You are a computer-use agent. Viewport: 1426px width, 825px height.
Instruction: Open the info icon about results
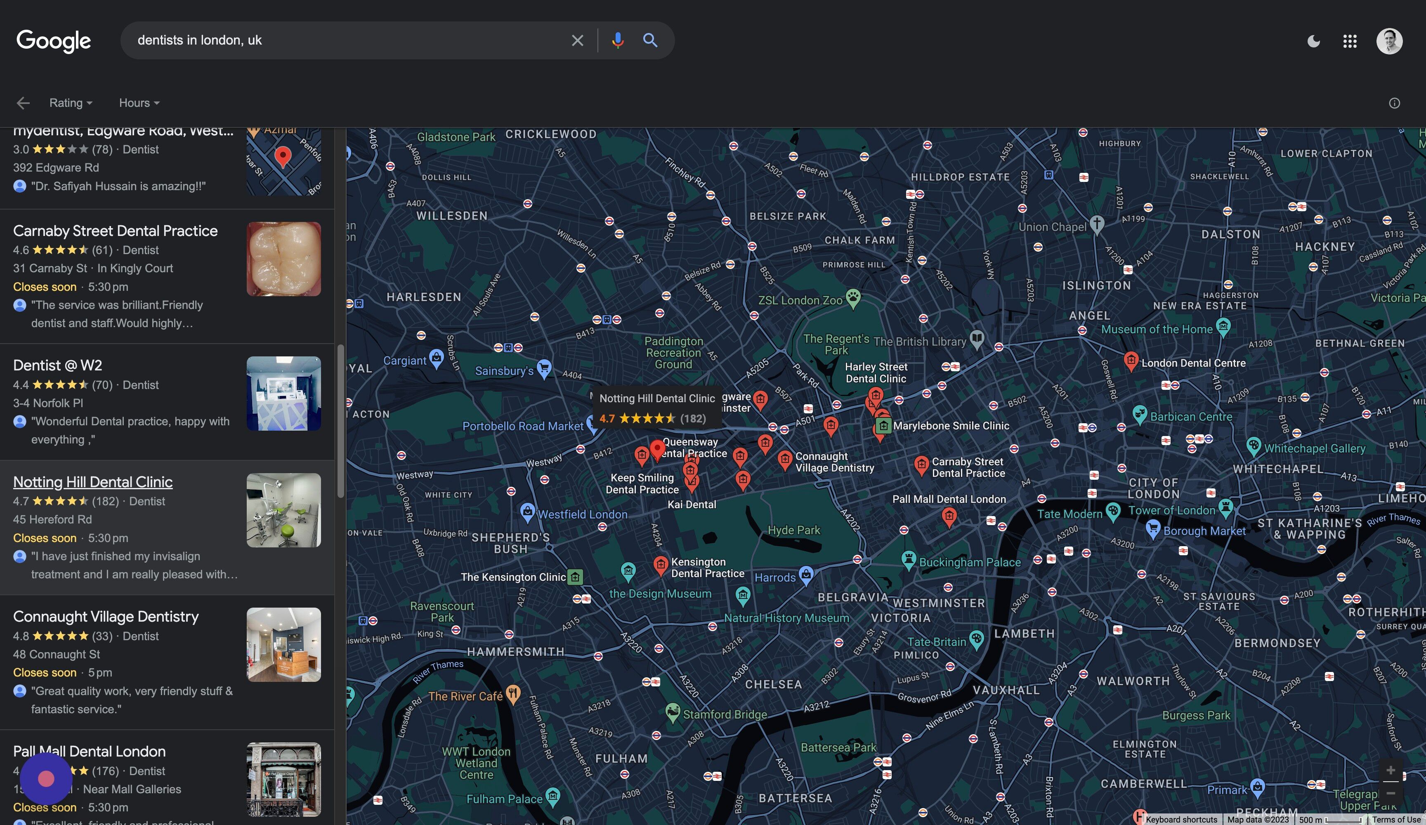point(1394,102)
